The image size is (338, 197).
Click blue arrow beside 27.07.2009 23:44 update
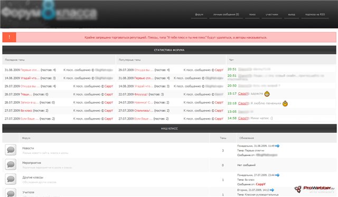(277, 175)
